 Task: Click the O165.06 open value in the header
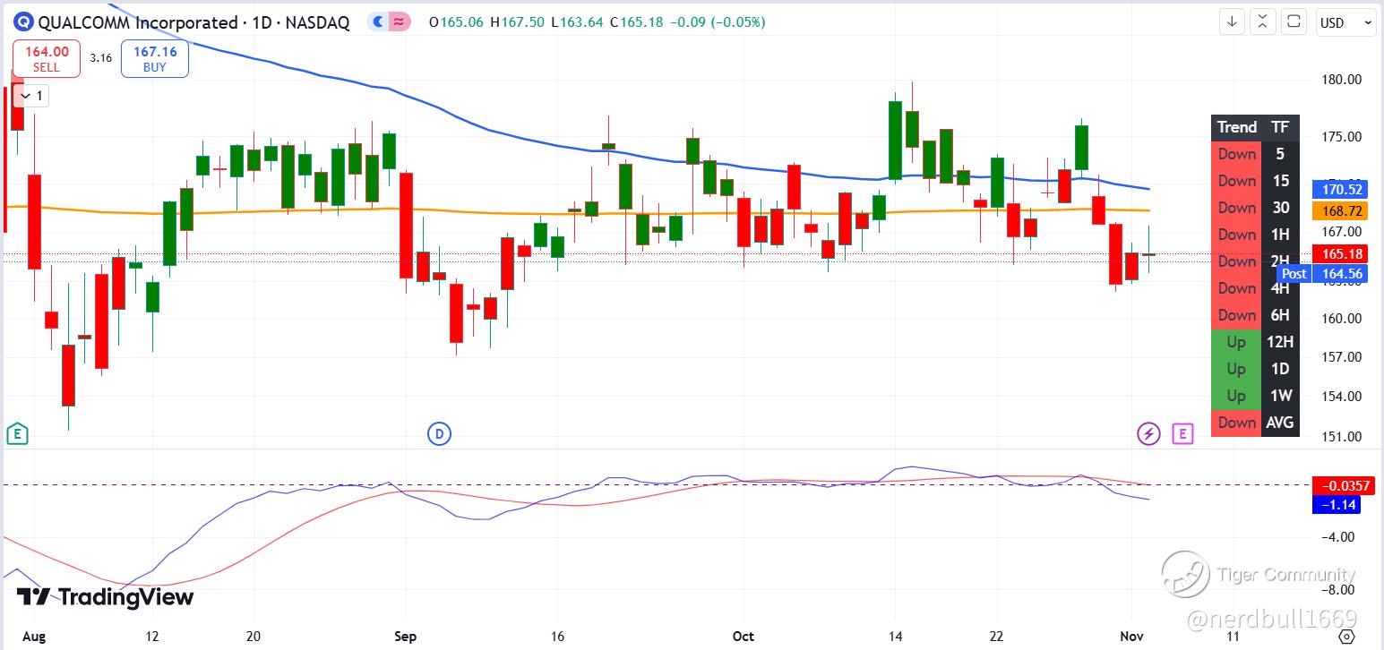(458, 22)
